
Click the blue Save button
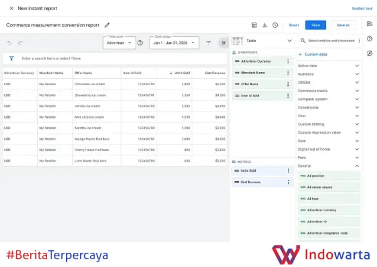[x=315, y=25]
